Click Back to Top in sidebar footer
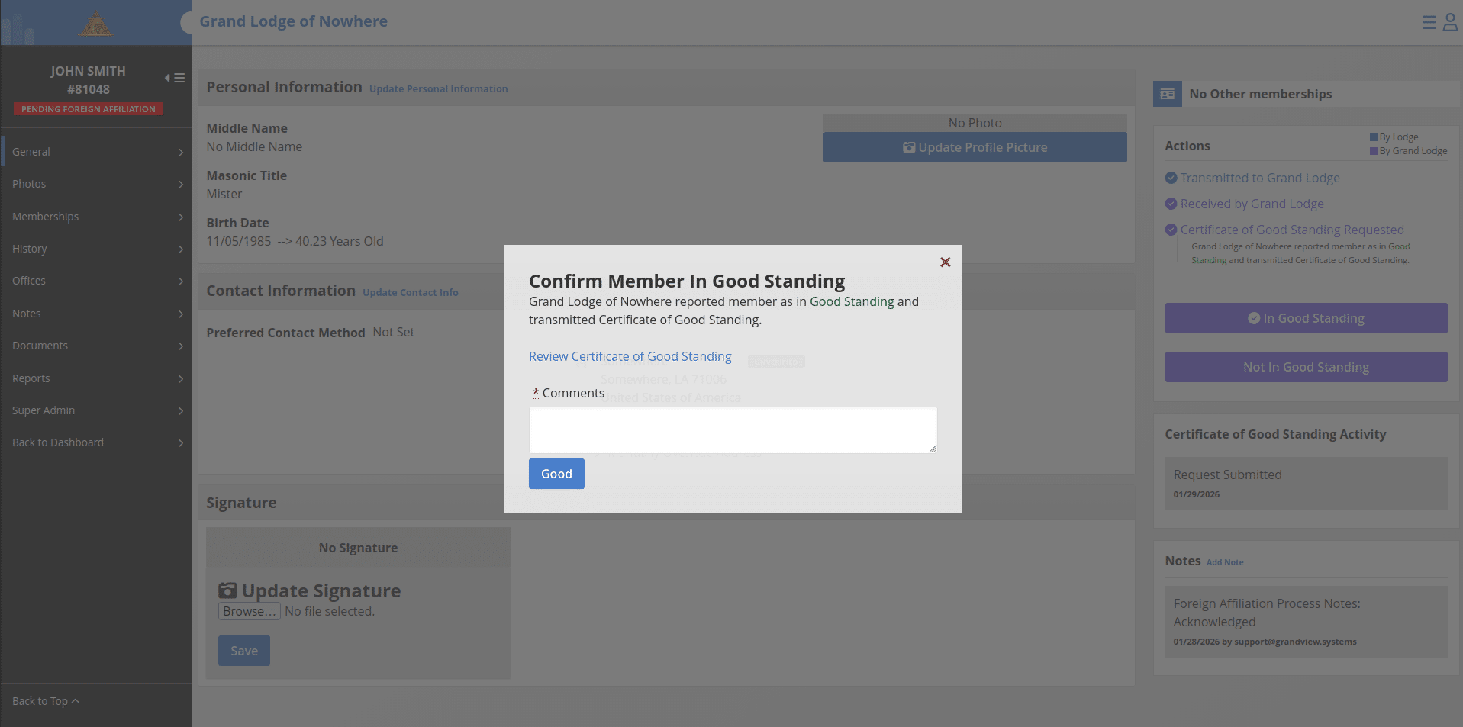 tap(46, 701)
